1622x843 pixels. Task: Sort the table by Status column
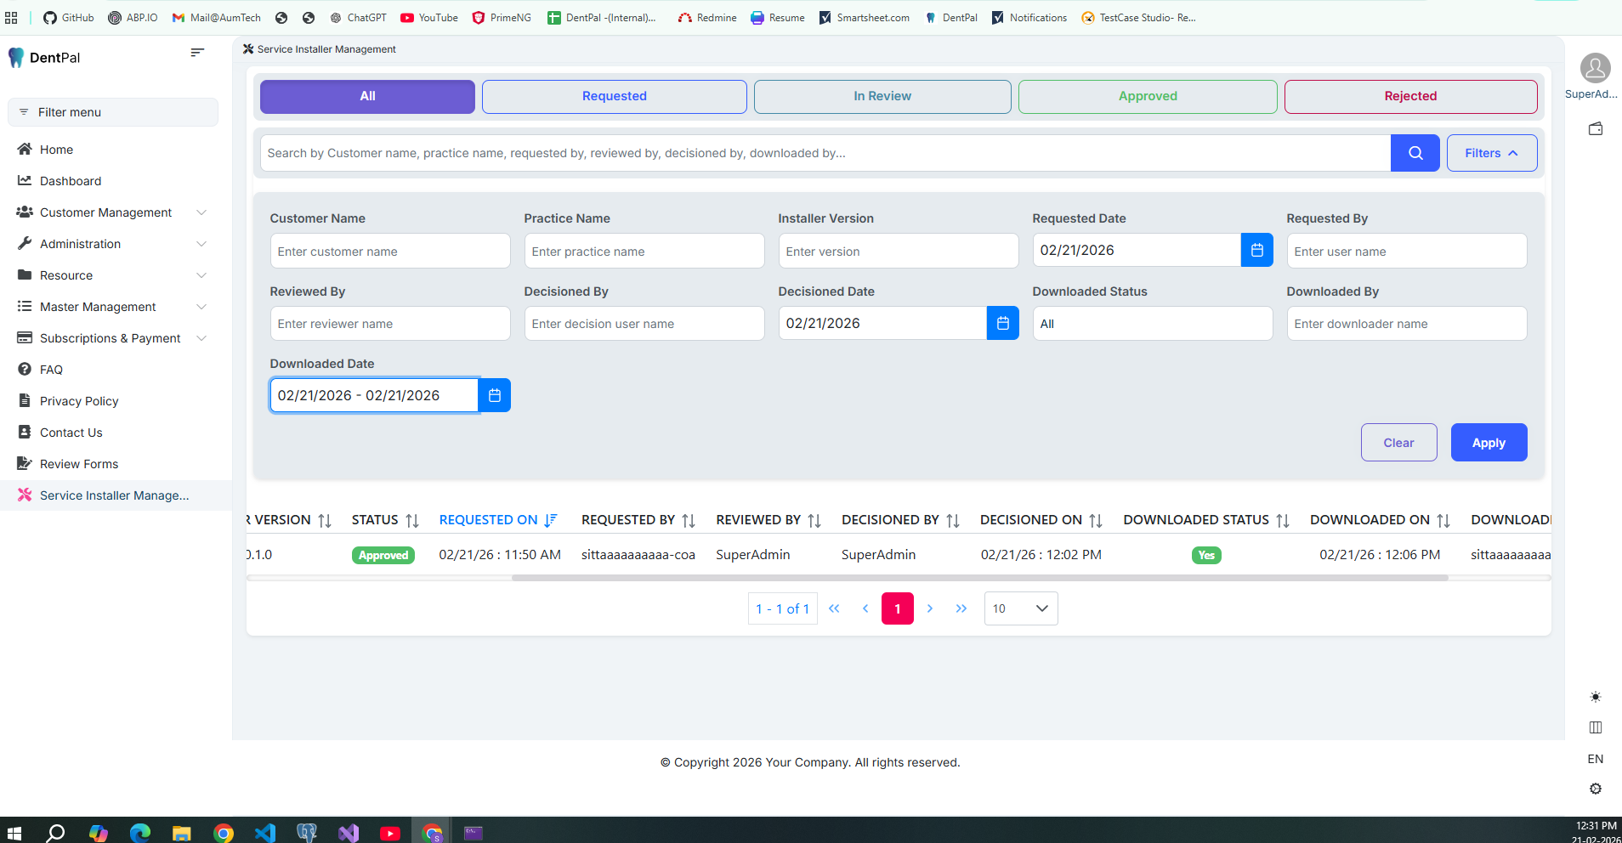(412, 520)
